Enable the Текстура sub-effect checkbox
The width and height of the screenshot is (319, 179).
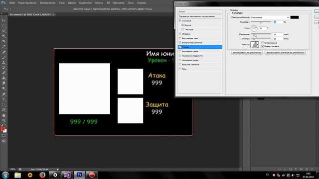click(x=182, y=29)
